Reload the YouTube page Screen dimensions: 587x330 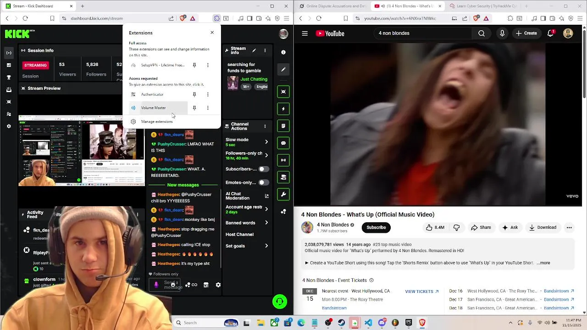[x=319, y=18]
